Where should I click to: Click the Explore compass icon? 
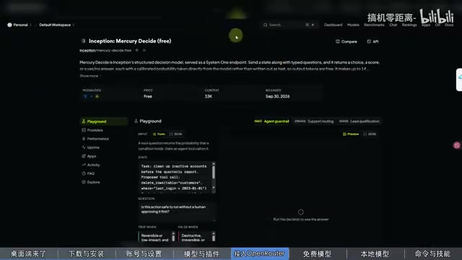(x=84, y=182)
